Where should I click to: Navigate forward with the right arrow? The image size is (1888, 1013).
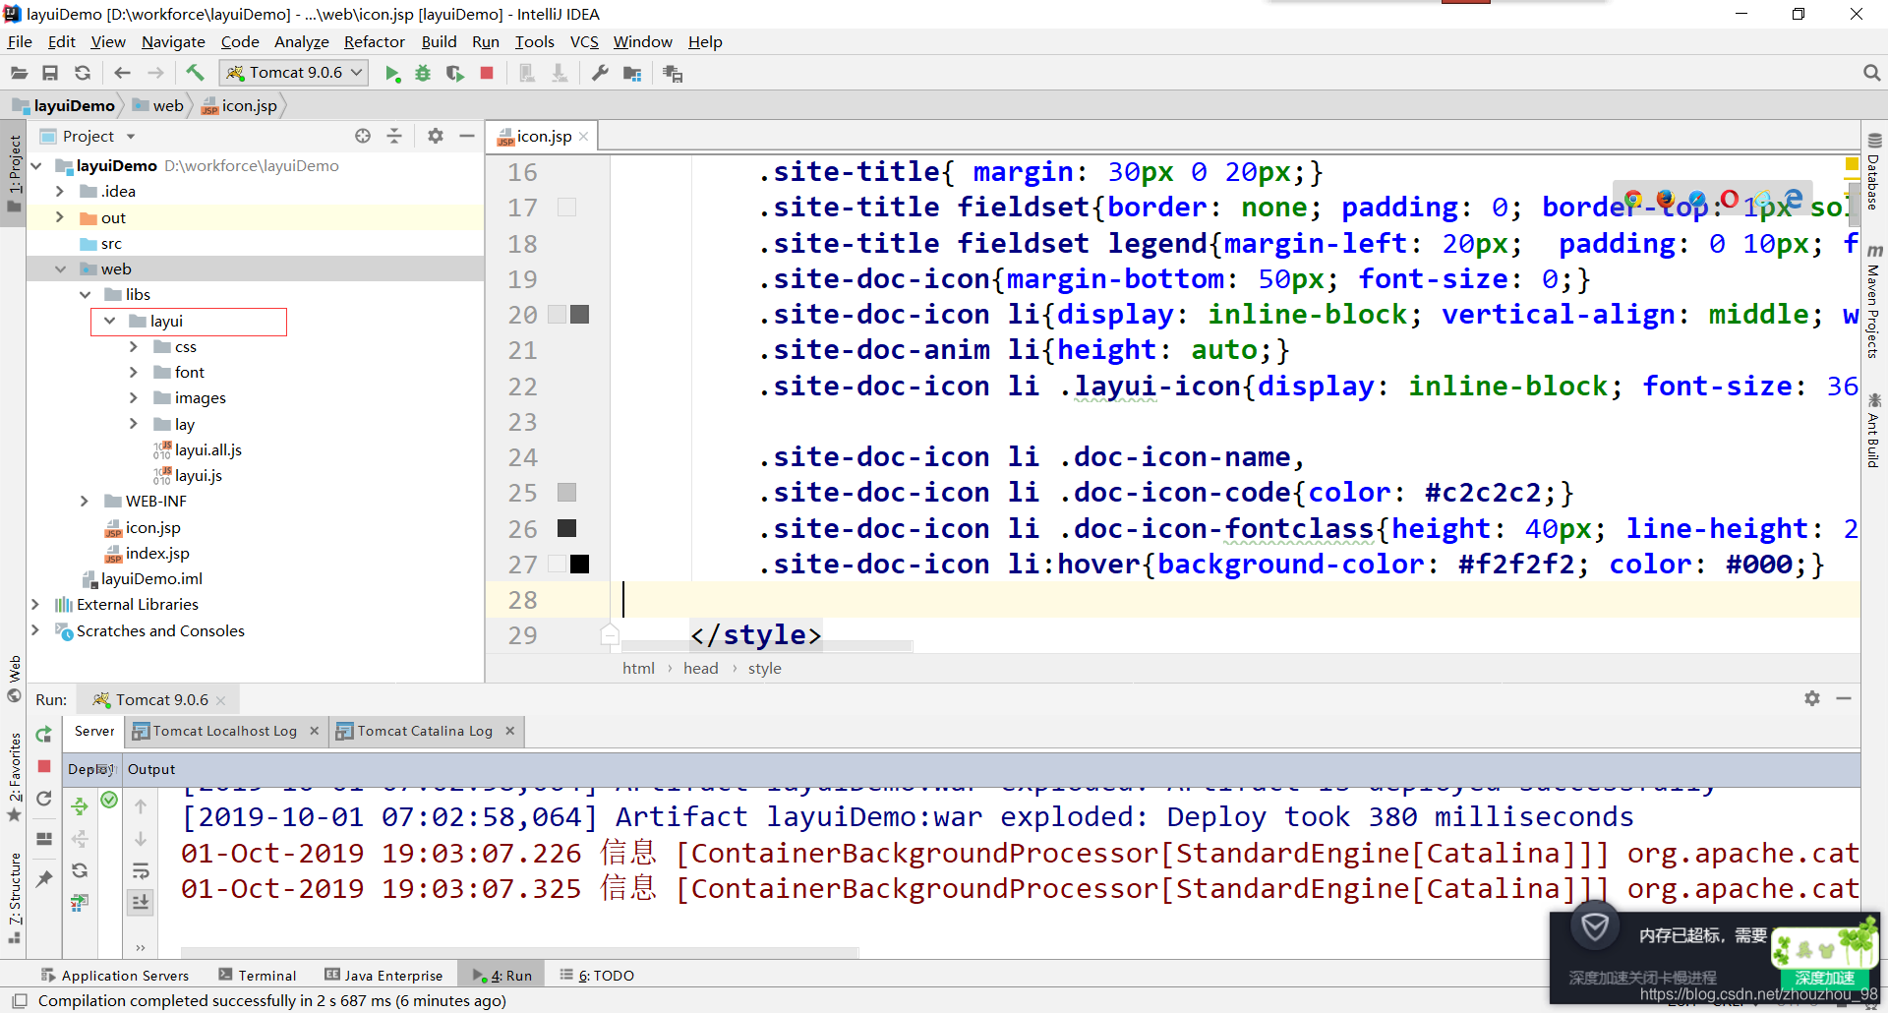point(155,73)
